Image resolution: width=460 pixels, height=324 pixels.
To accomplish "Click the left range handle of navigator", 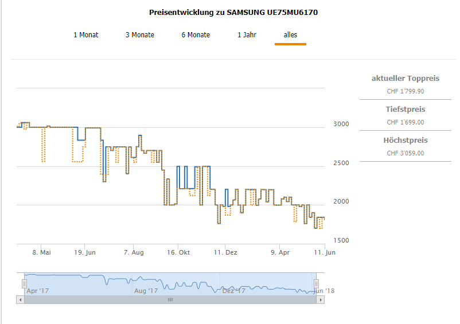I will [24, 283].
